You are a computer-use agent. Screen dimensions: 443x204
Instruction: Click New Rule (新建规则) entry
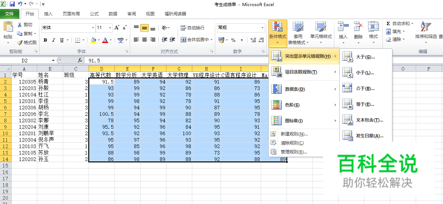[304, 134]
